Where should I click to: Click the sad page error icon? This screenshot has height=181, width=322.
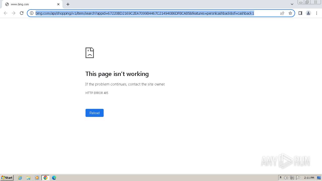90,53
